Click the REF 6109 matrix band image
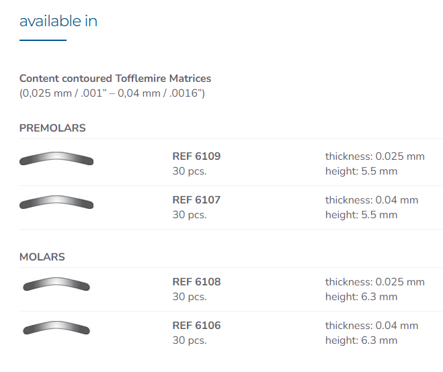This screenshot has width=443, height=372. [x=56, y=158]
